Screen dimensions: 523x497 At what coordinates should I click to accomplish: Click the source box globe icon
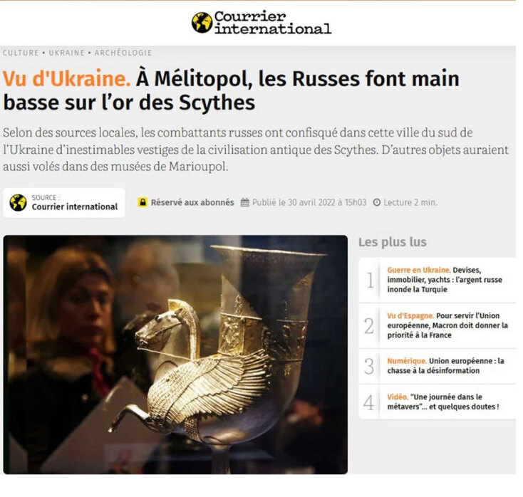pyautogui.click(x=18, y=203)
